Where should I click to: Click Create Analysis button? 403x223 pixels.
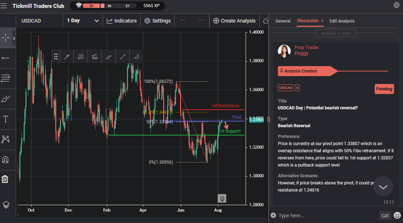click(234, 21)
